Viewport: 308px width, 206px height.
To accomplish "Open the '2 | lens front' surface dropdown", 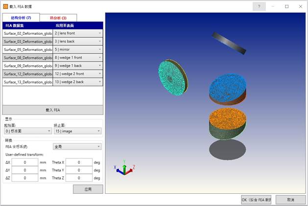I will [x=78, y=33].
